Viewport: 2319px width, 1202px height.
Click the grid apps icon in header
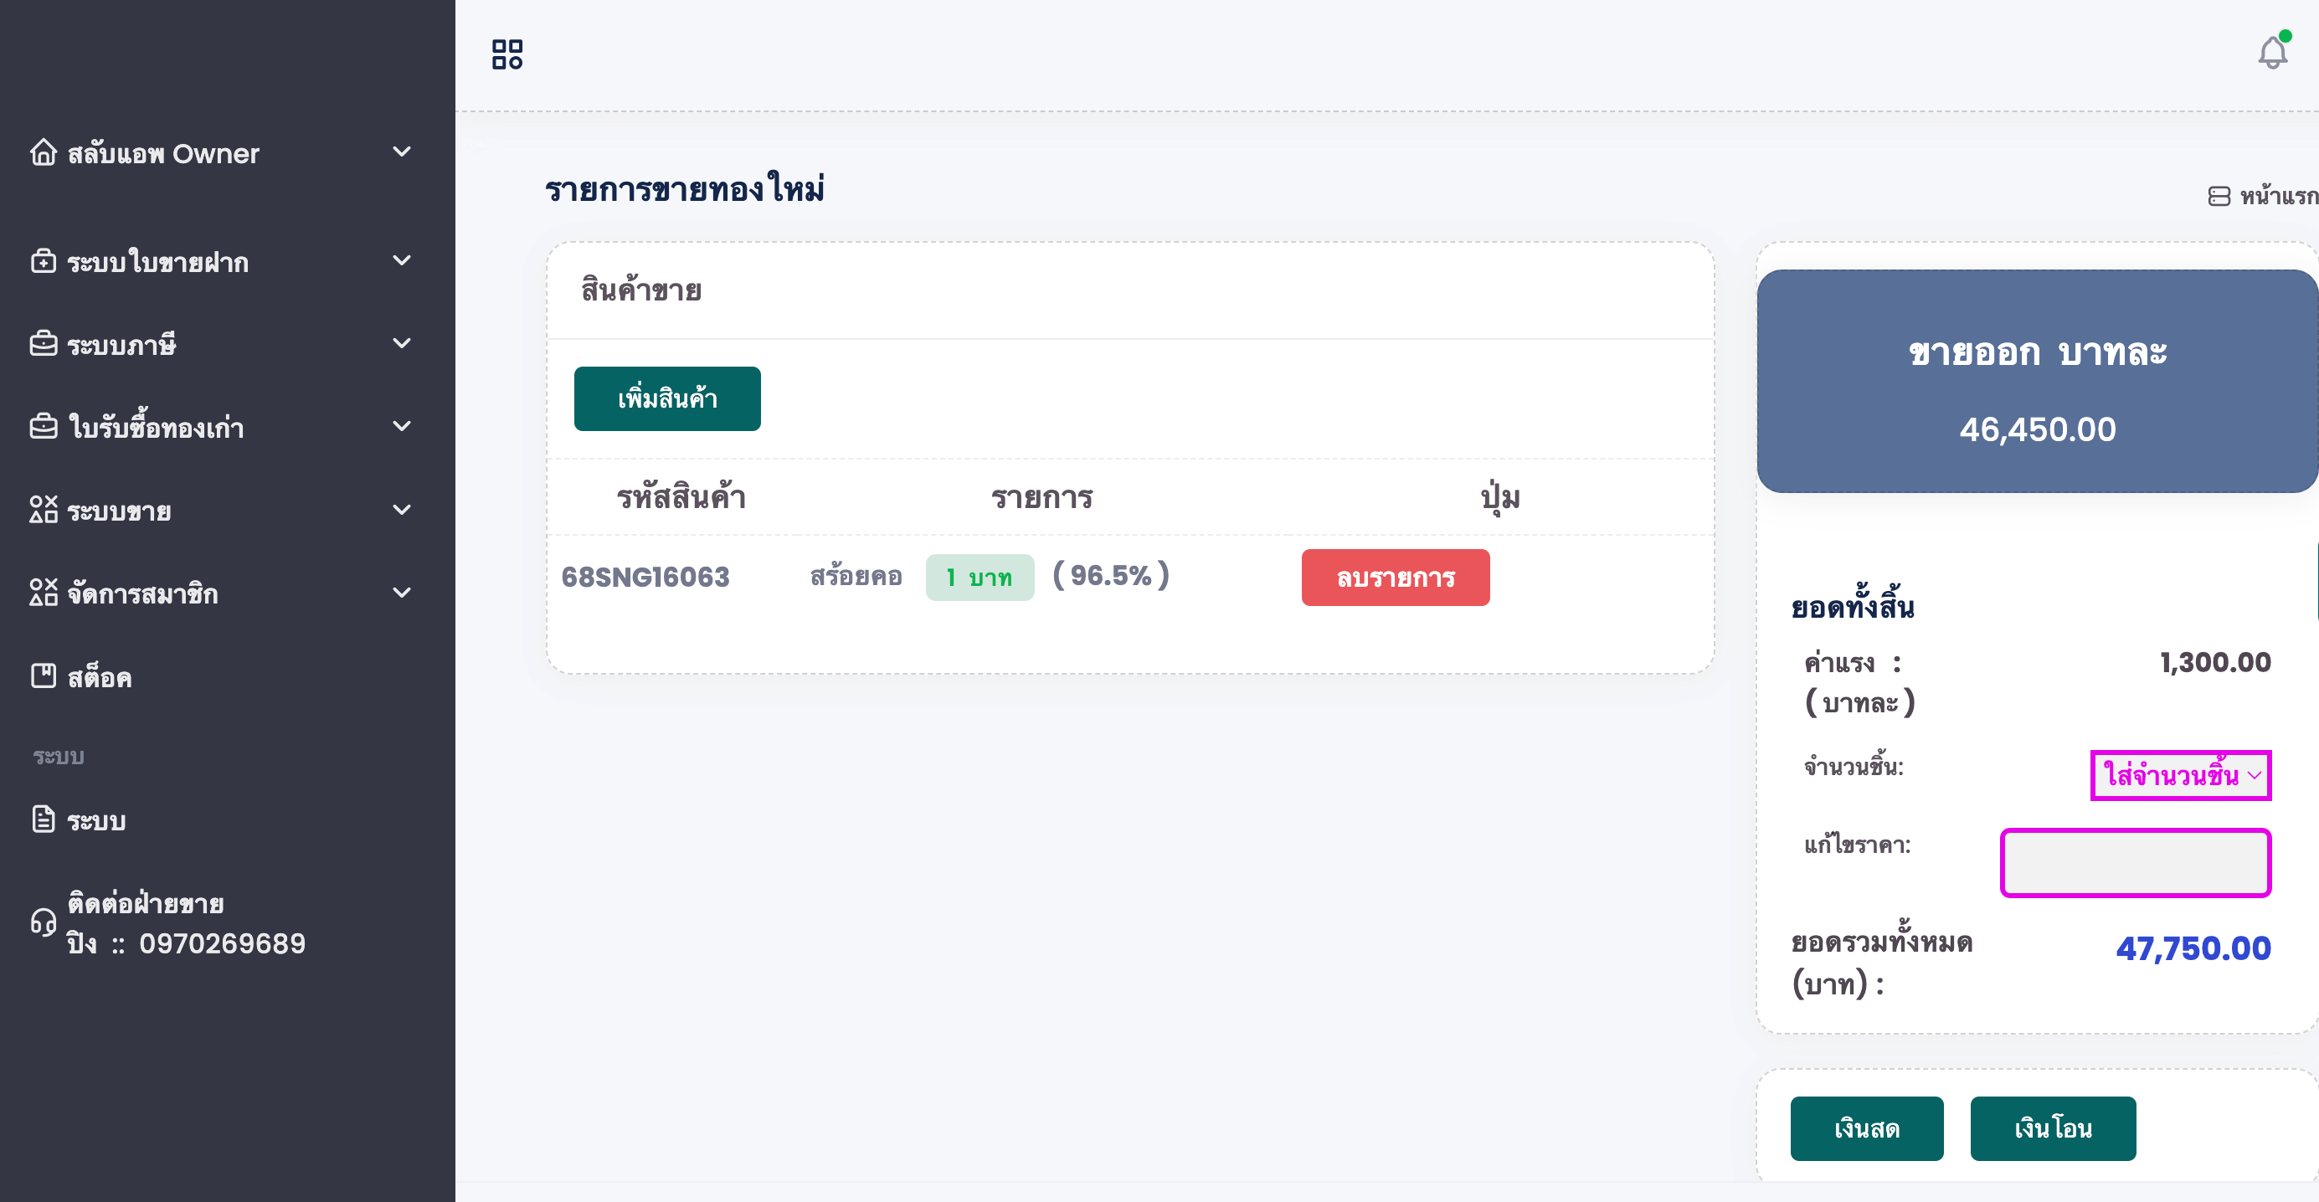[506, 54]
